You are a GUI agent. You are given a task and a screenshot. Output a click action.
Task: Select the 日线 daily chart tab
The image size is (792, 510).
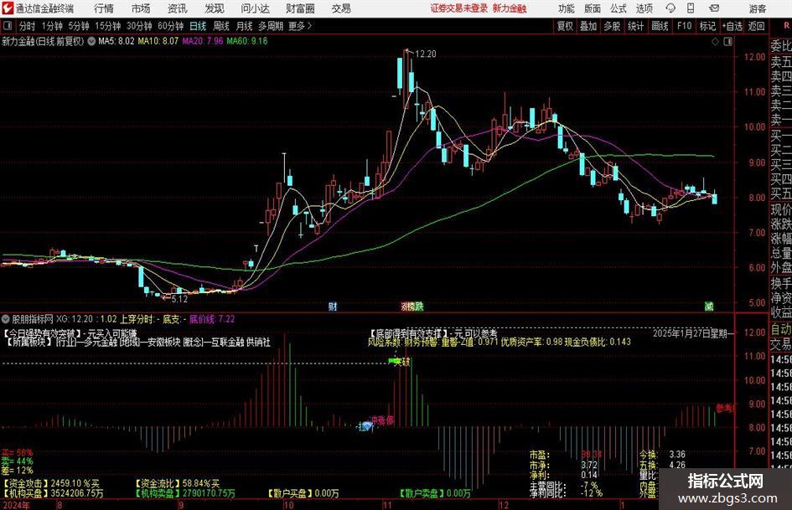pyautogui.click(x=198, y=26)
